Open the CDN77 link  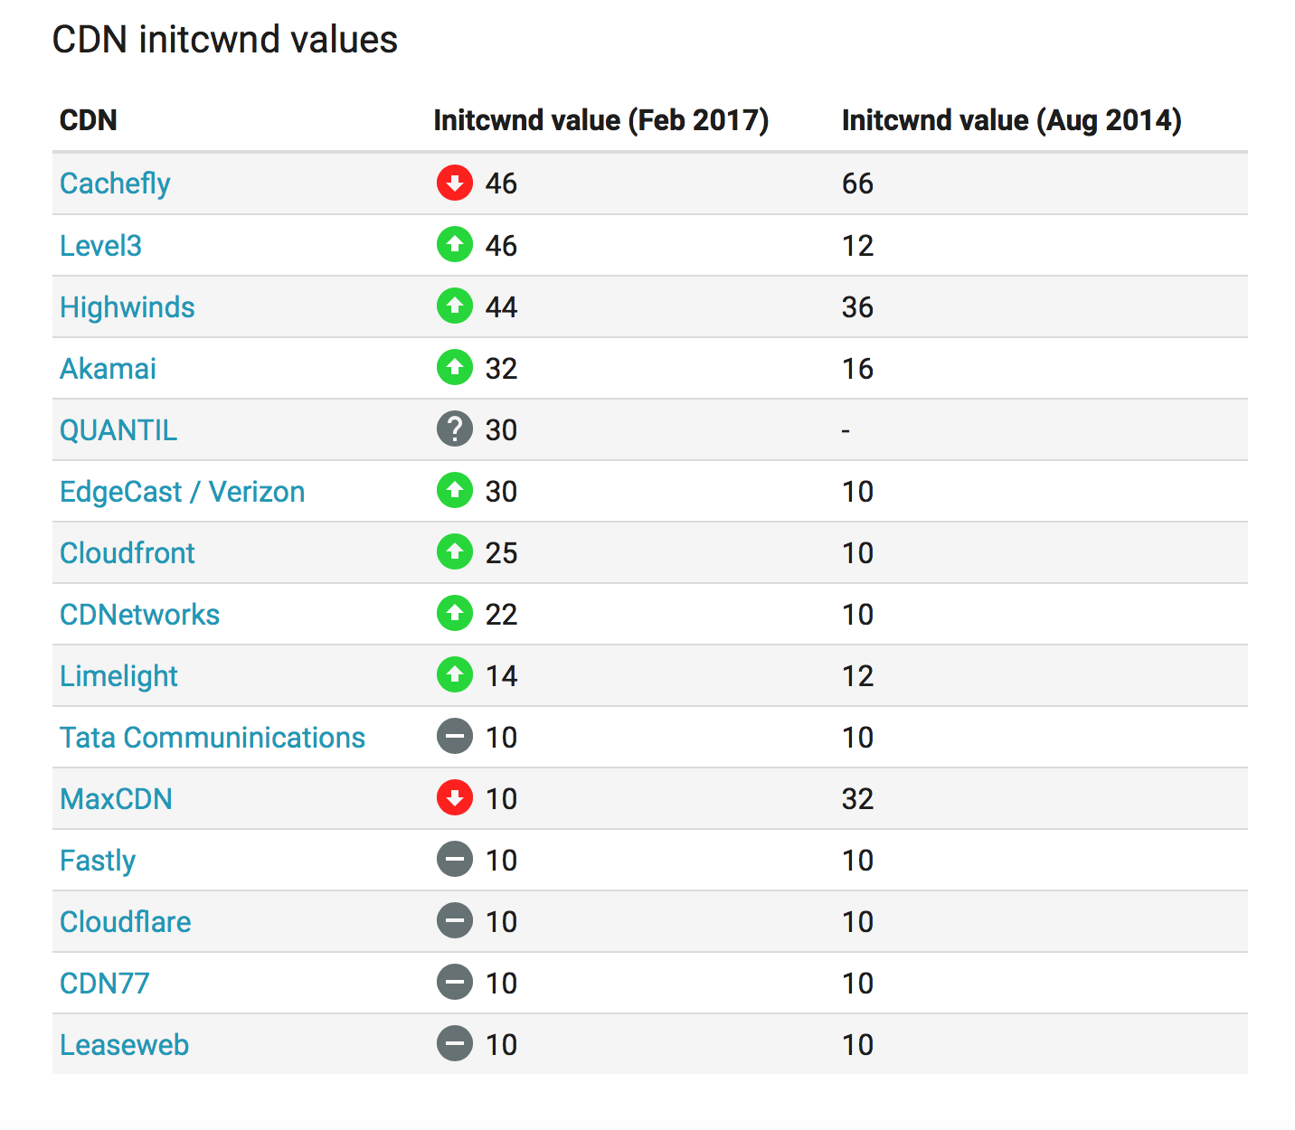point(105,984)
